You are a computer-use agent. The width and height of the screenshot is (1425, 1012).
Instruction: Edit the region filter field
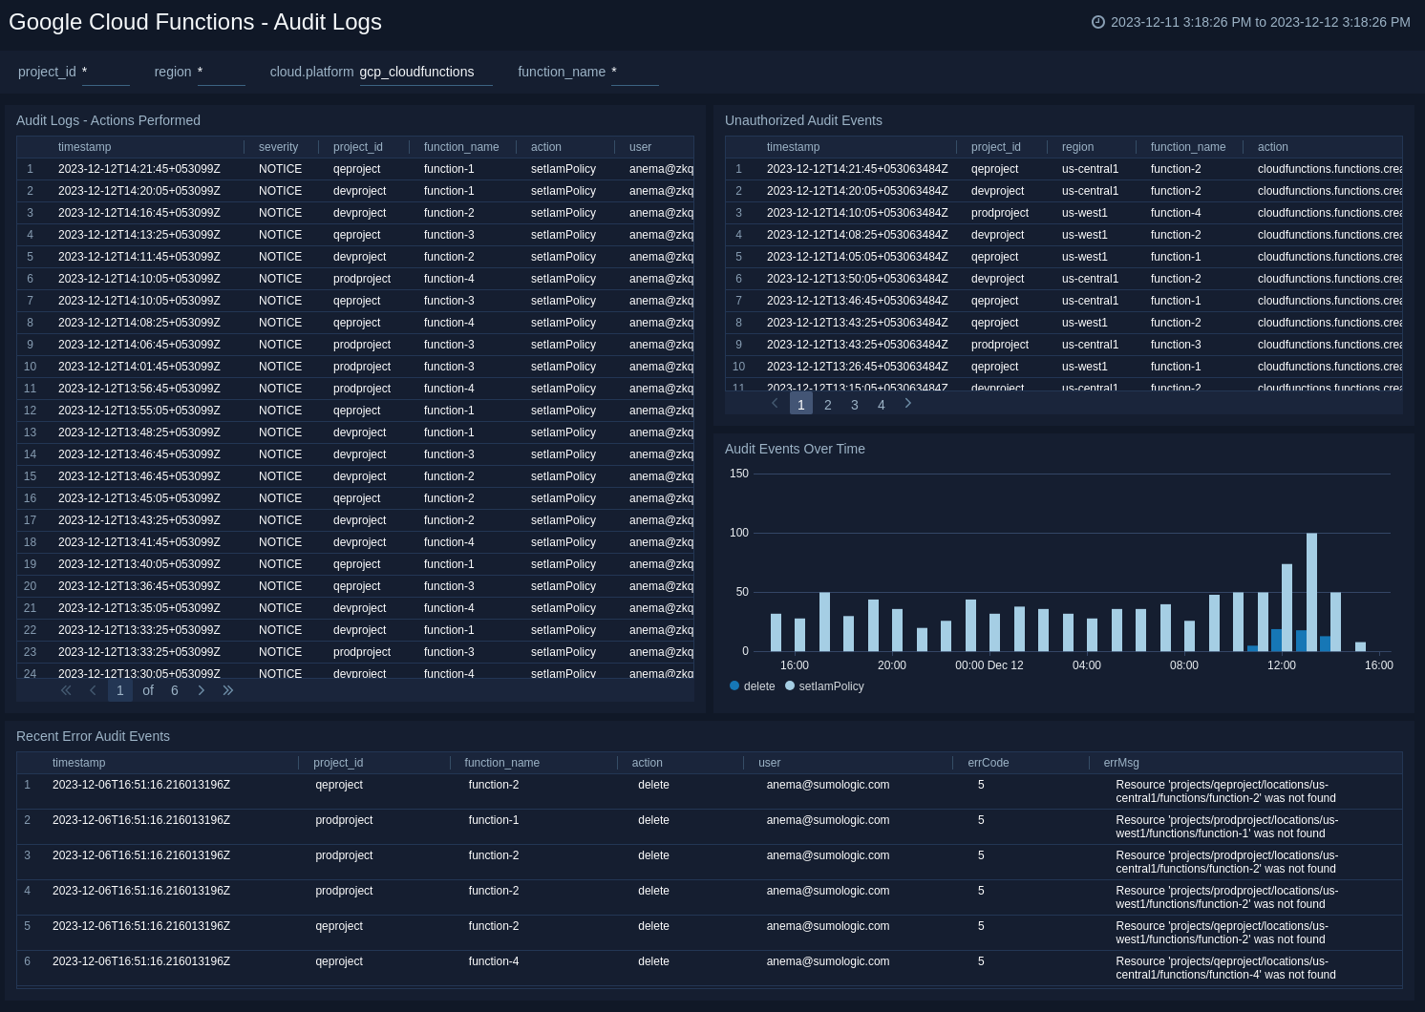click(x=221, y=73)
